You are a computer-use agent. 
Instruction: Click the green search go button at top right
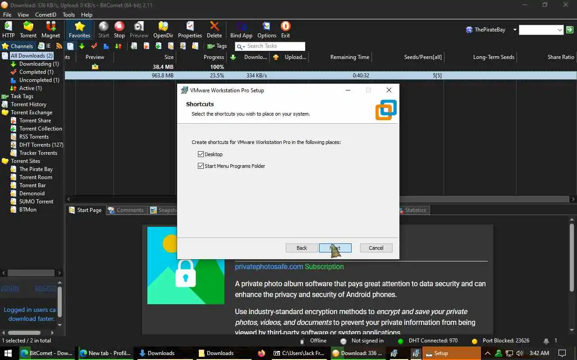570,30
